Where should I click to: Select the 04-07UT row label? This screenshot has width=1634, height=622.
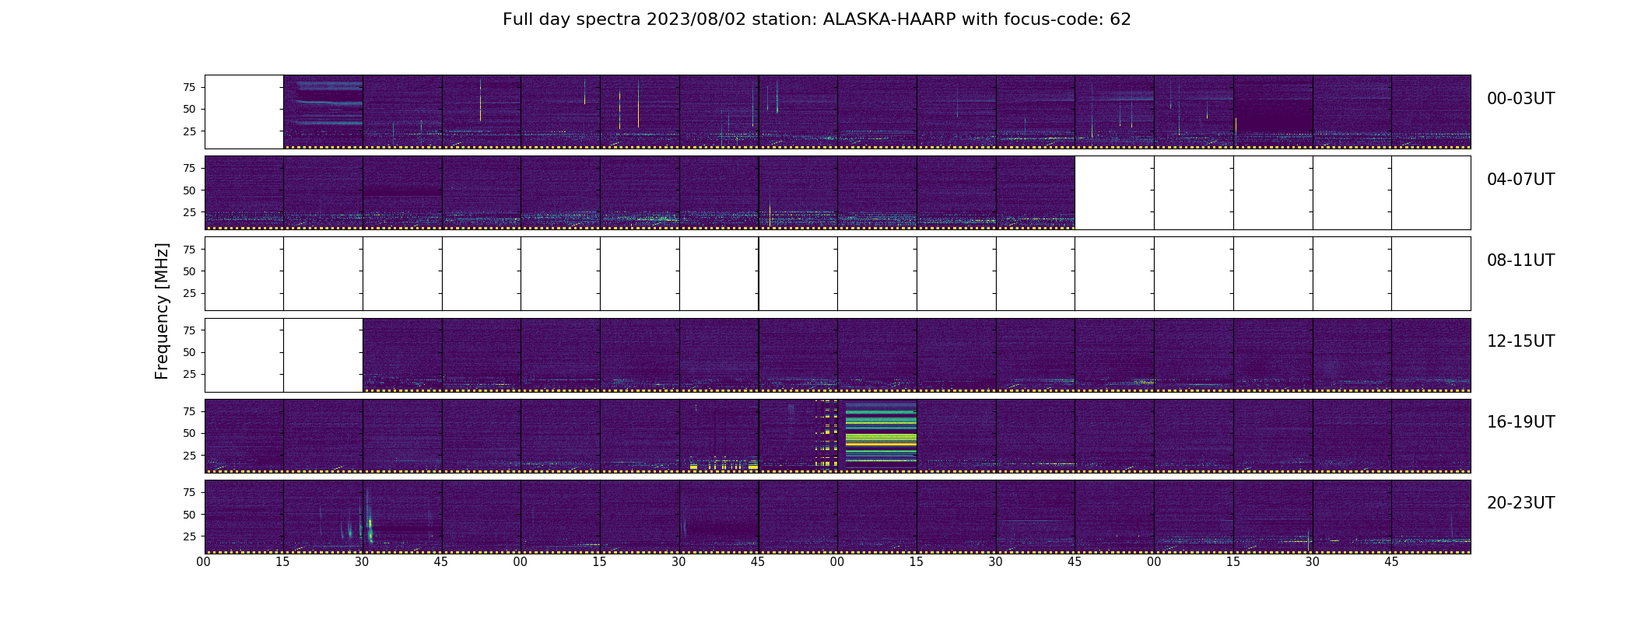point(1520,180)
